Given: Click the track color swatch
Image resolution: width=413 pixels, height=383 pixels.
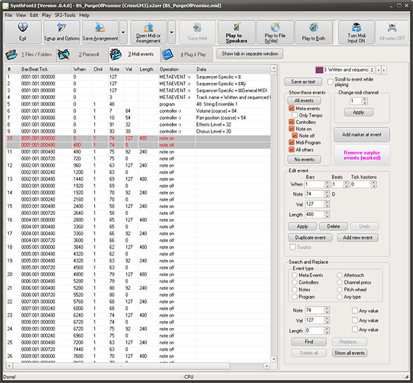Looking at the screenshot, I should pos(319,70).
